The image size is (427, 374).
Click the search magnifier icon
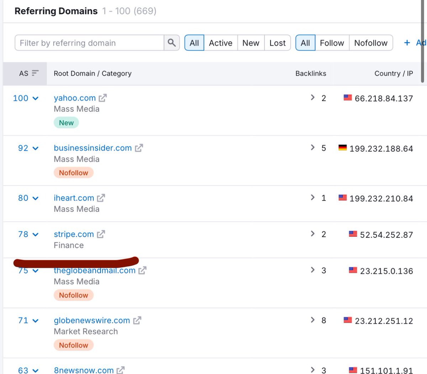click(172, 43)
